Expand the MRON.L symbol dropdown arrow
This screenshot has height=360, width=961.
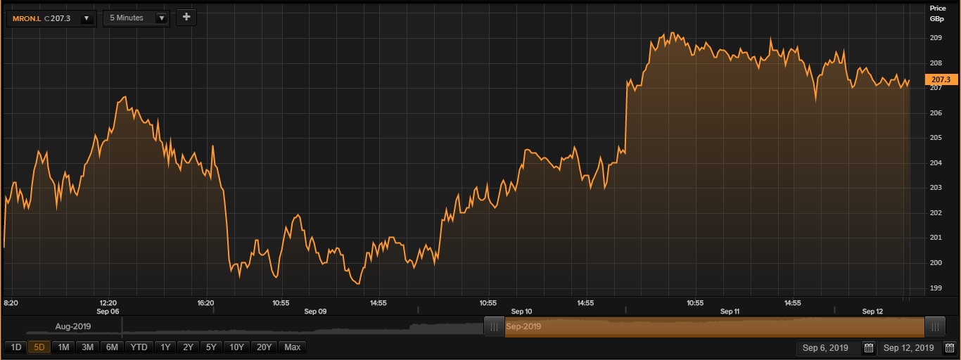87,18
